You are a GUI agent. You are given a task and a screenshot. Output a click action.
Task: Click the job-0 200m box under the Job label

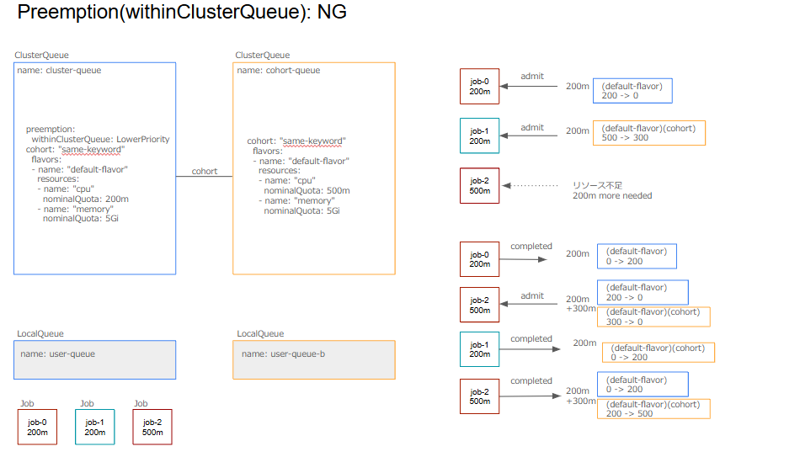37,427
